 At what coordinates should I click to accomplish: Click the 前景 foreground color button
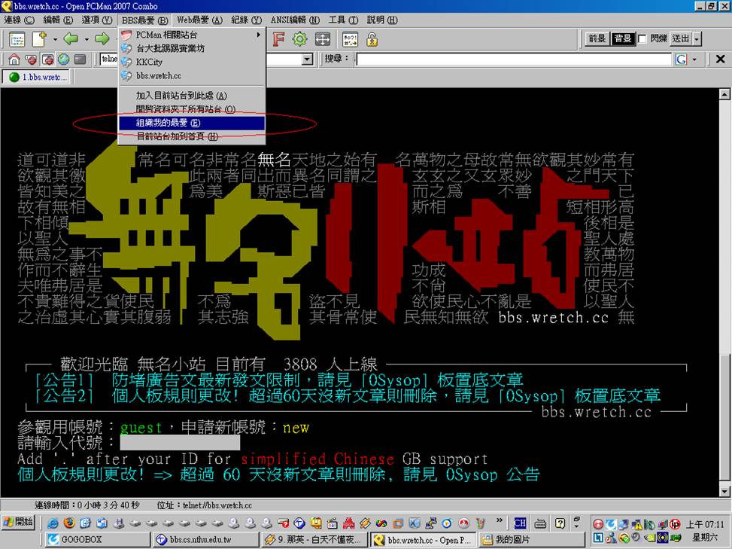(597, 38)
